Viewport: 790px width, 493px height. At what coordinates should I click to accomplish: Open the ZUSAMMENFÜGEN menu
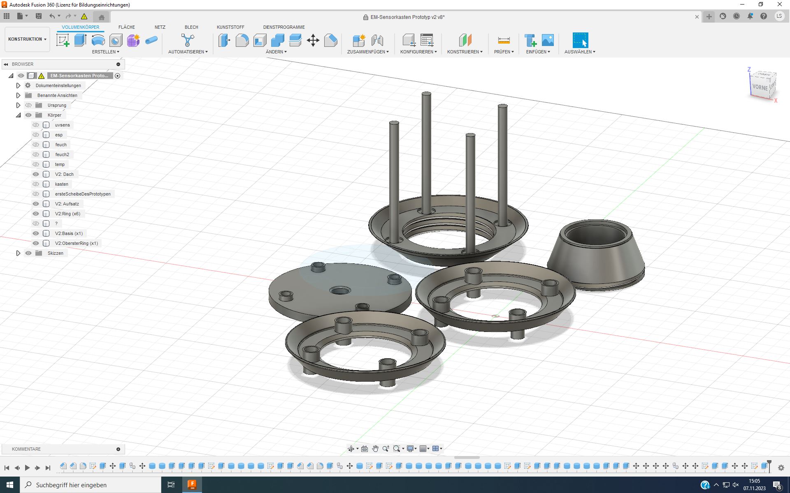[367, 52]
